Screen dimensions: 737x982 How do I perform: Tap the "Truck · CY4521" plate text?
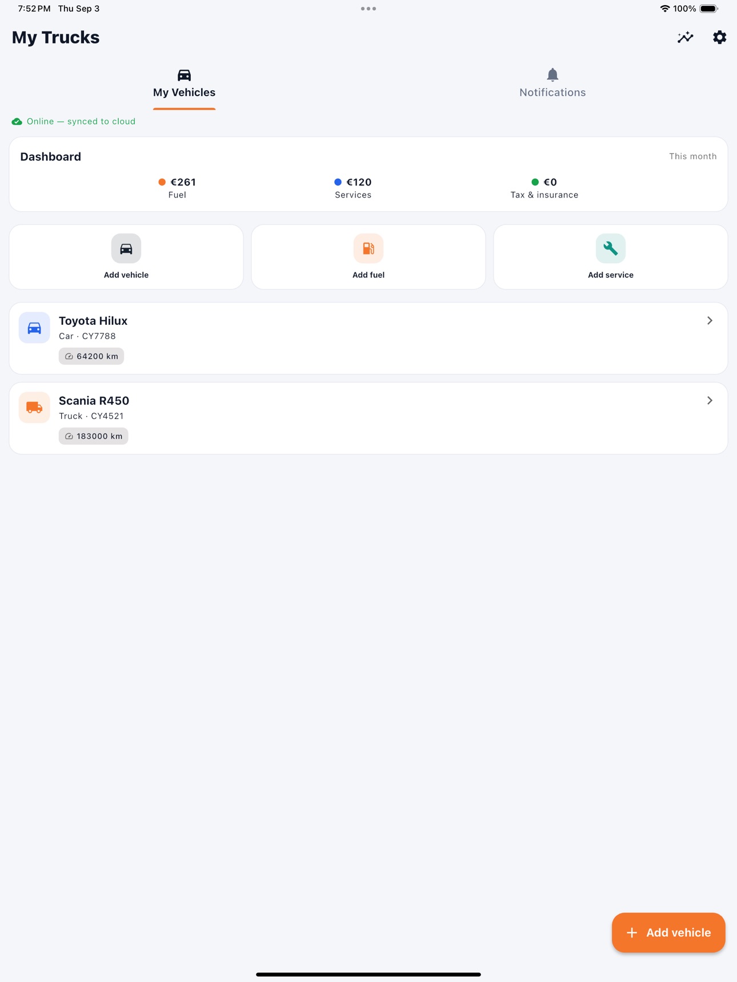pos(91,416)
